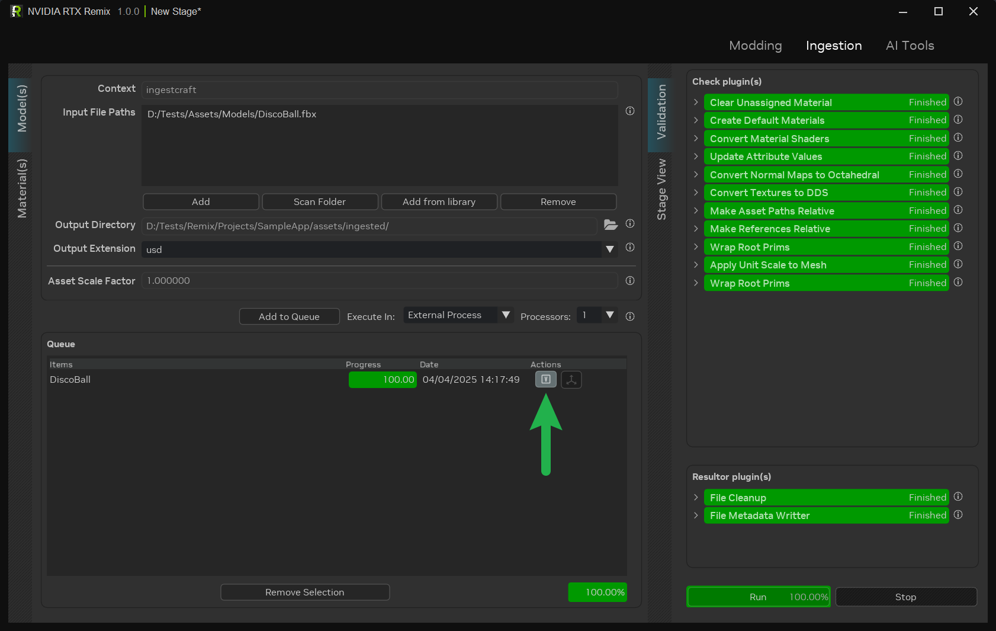The image size is (996, 631).
Task: Click the validation icon in DiscoBall's Actions
Action: (545, 379)
